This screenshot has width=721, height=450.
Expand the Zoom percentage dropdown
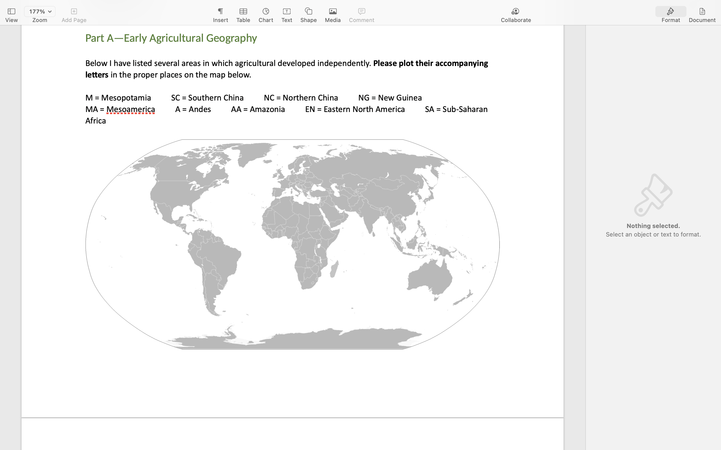(x=40, y=11)
